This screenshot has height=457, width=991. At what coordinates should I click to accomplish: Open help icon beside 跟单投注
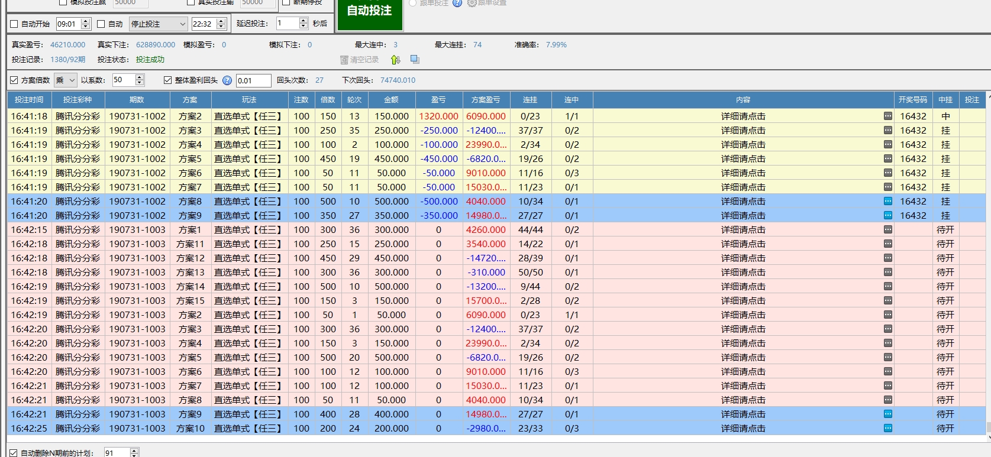tap(457, 3)
